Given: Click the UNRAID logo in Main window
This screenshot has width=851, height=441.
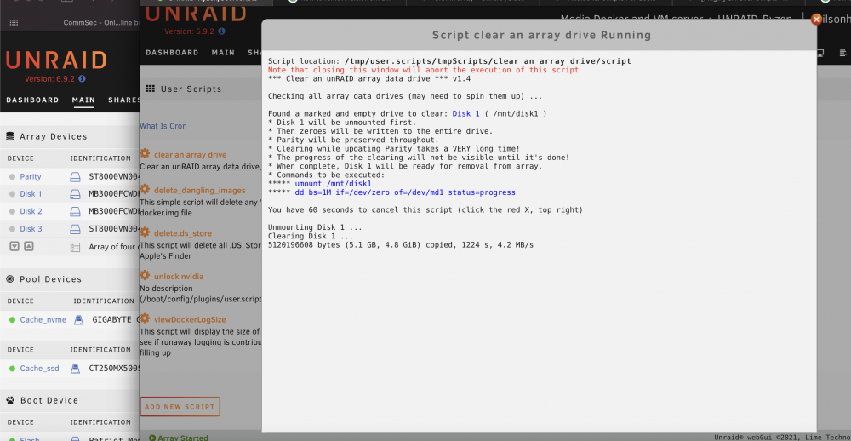Looking at the screenshot, I should (x=56, y=60).
